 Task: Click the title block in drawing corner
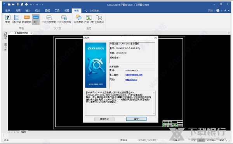(173, 123)
